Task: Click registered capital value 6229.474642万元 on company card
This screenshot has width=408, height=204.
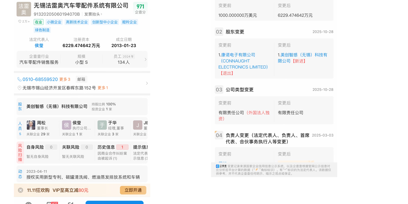Action: pyautogui.click(x=81, y=46)
